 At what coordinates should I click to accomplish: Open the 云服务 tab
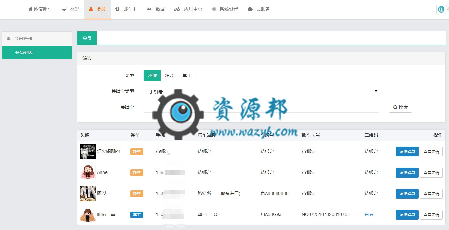pyautogui.click(x=259, y=9)
